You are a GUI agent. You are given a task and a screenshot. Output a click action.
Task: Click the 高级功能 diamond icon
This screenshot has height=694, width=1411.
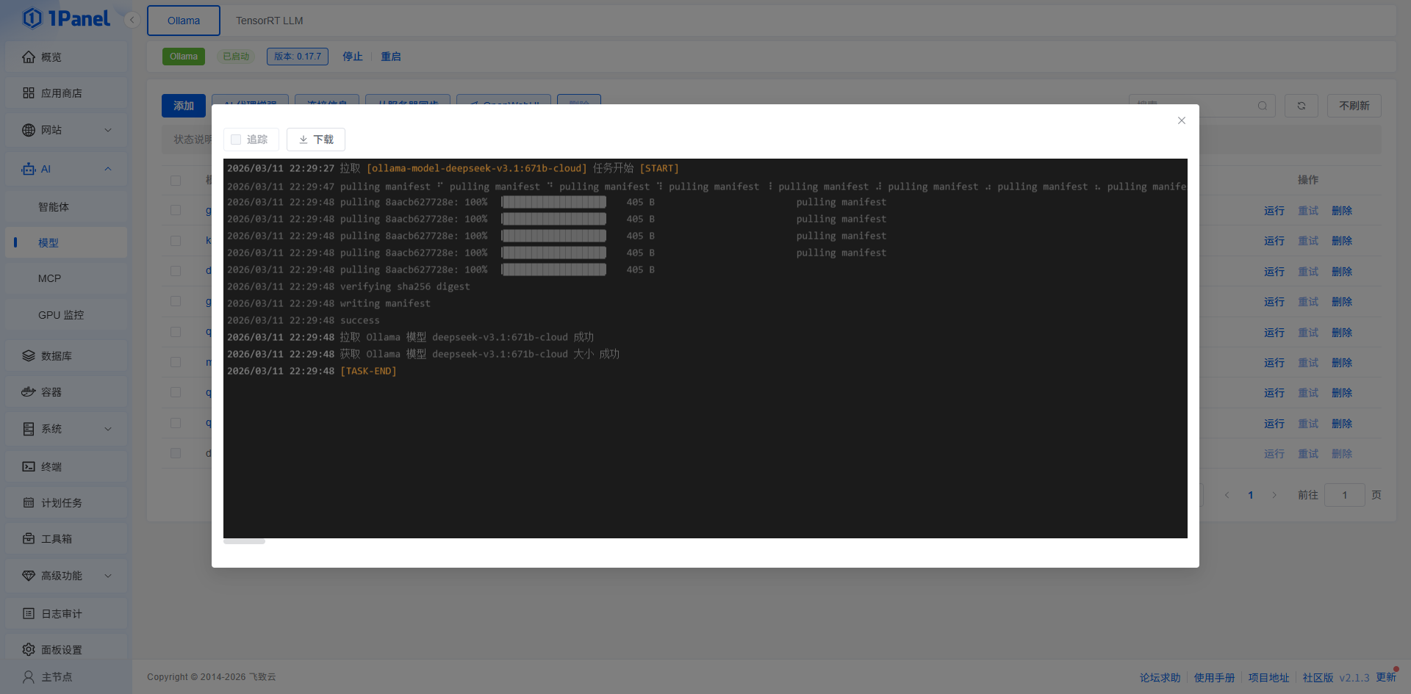[x=29, y=576]
